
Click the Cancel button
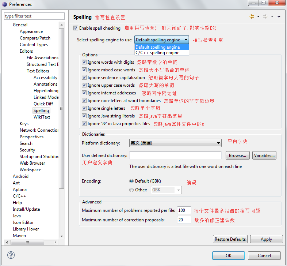click(264, 255)
